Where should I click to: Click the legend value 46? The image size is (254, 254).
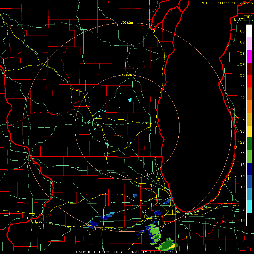point(242,87)
